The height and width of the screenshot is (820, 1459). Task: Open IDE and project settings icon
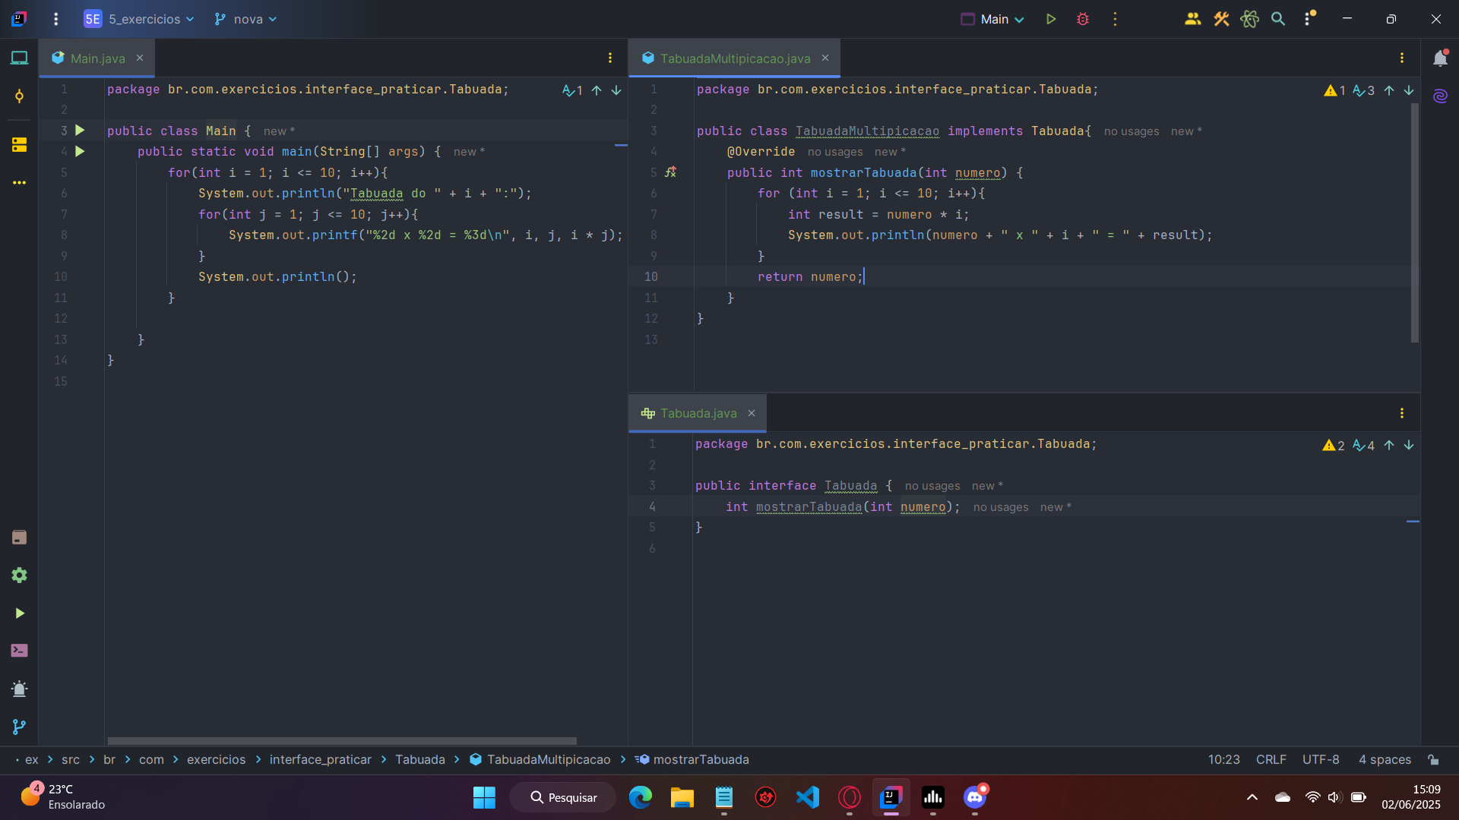(1309, 19)
